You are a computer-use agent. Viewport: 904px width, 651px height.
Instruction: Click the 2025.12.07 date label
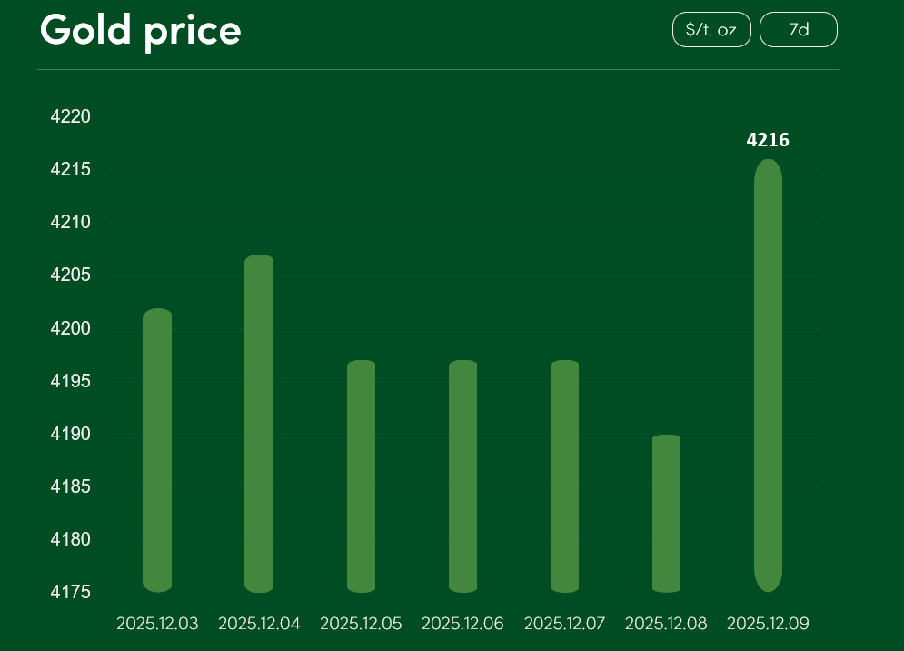(564, 624)
